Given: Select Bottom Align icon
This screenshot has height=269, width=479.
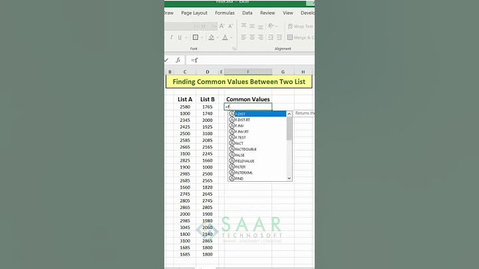Looking at the screenshot, I should tap(260, 27).
